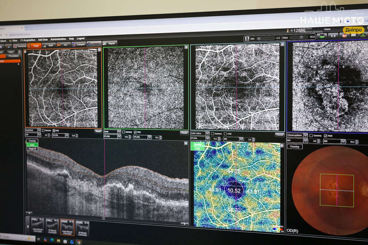Image resolution: width=368 pixels, height=245 pixels.
Task: Toggle PAR checkbox under Outer retina panel
Action: point(225,134)
